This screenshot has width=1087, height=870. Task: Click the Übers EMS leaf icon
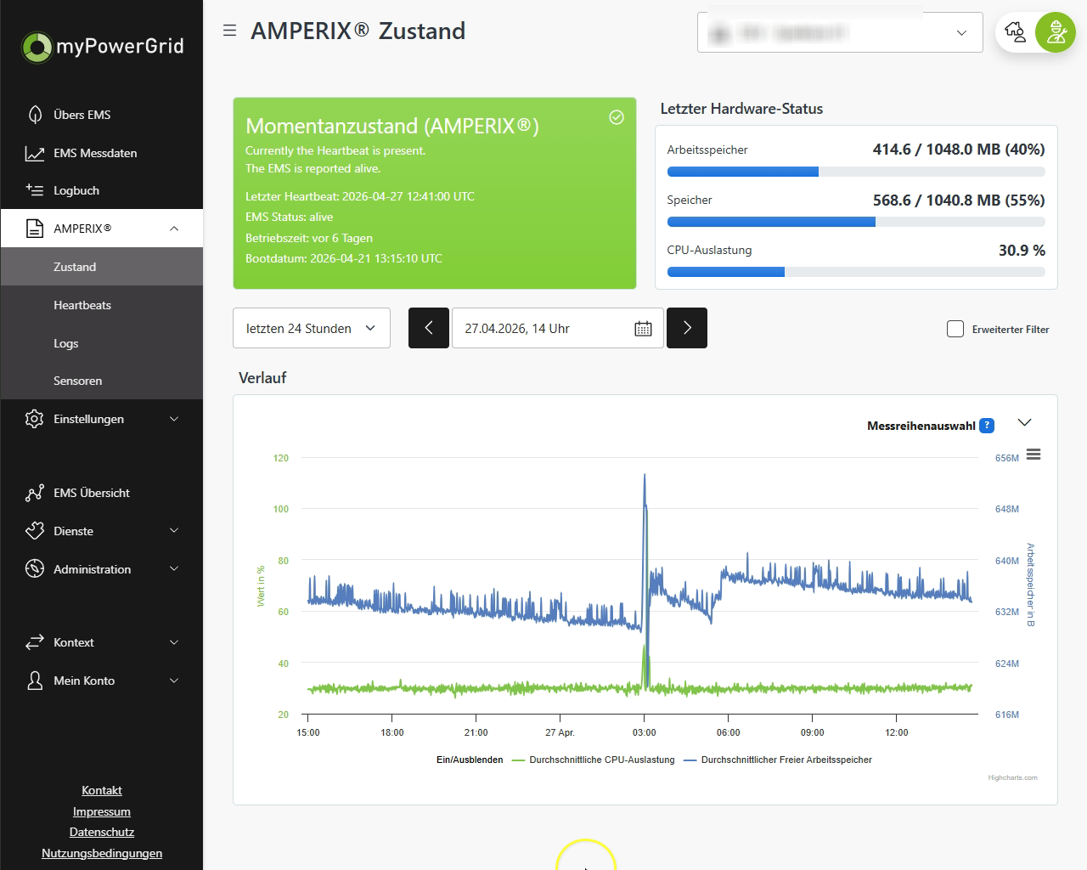tap(35, 115)
